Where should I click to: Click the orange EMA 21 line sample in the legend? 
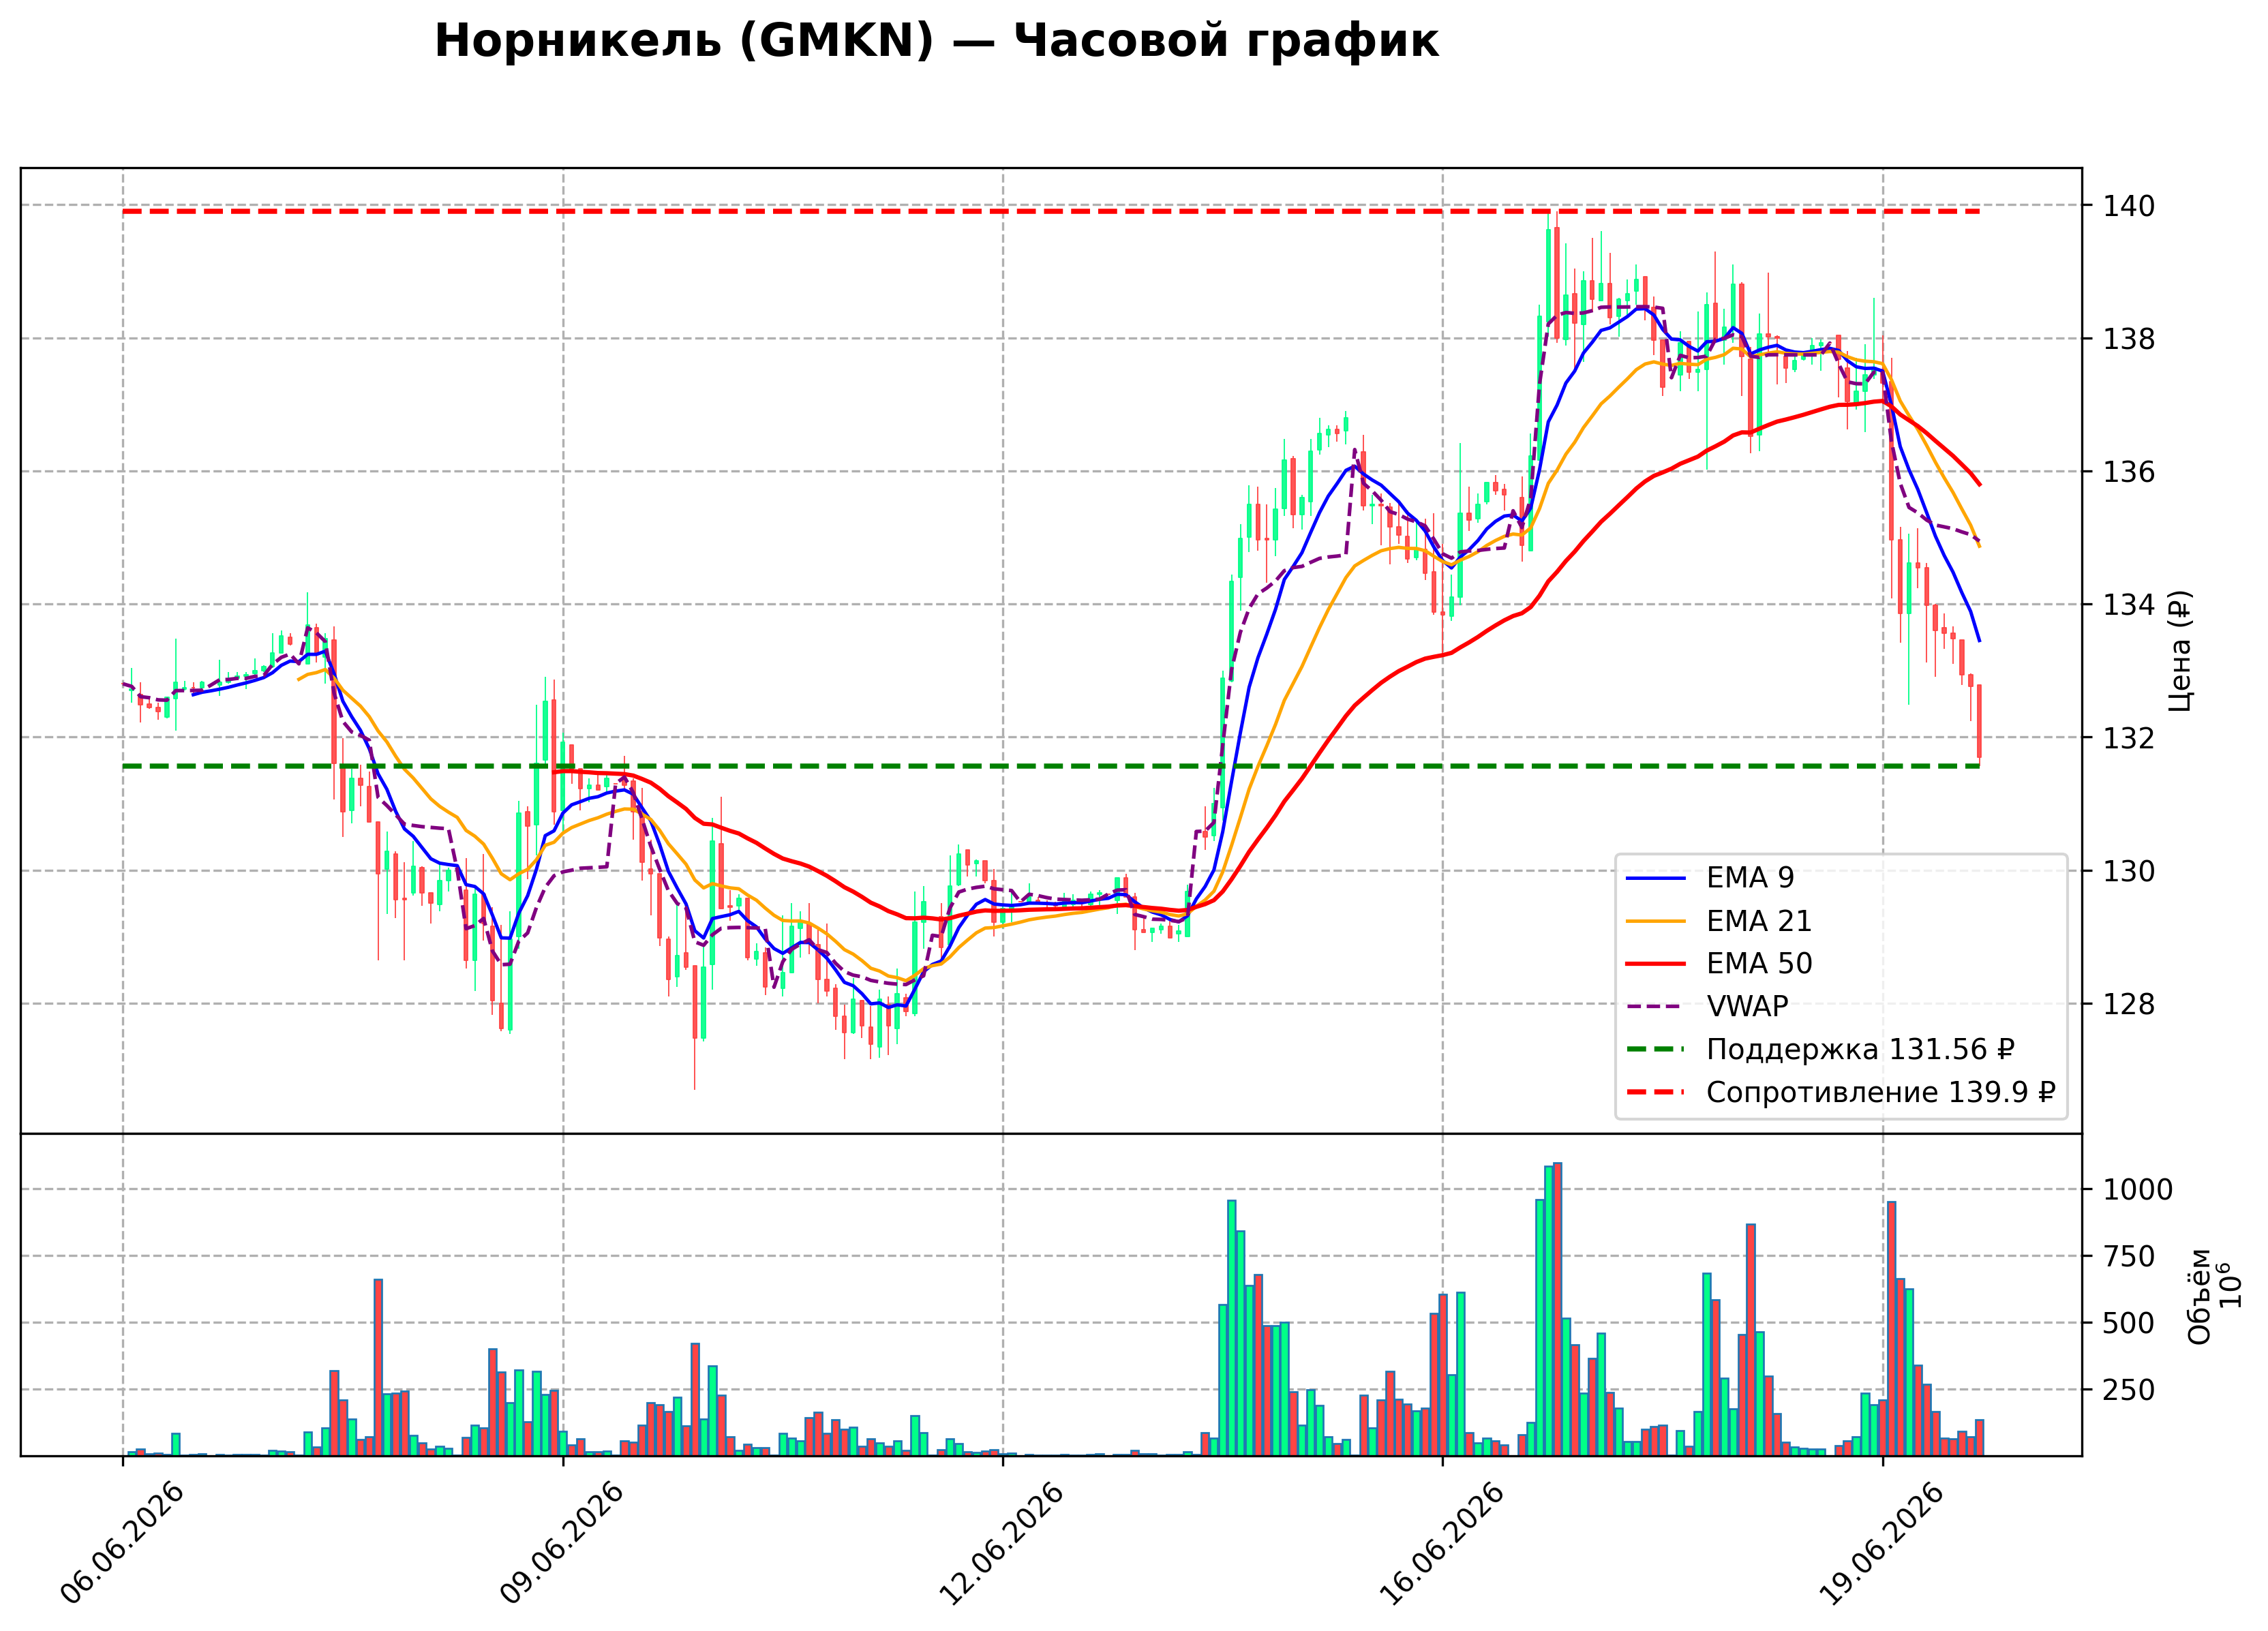pos(1656,921)
